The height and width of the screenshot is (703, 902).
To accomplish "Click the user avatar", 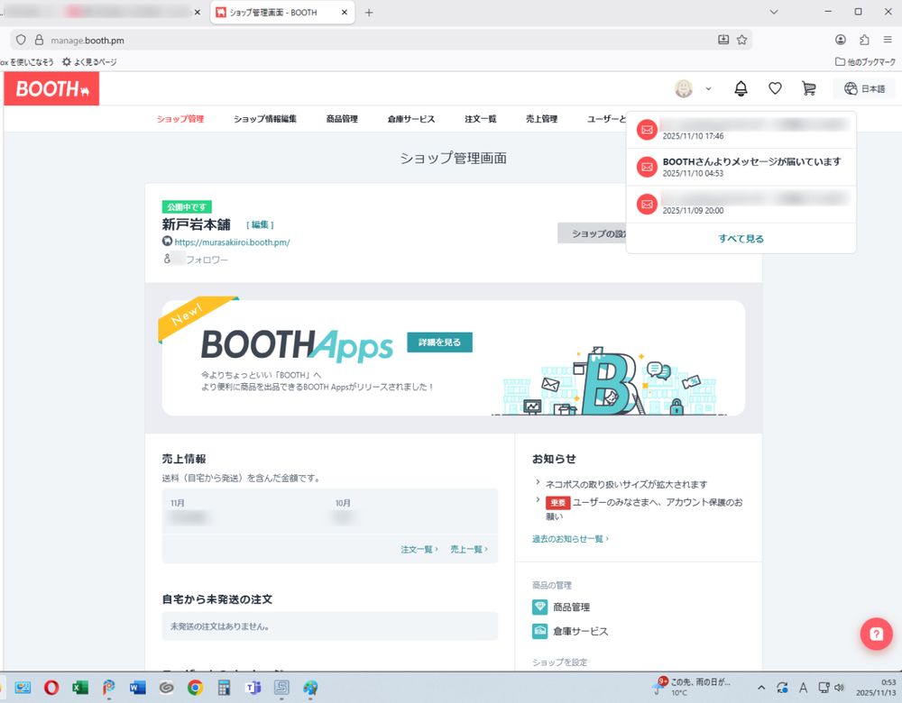I will (684, 88).
